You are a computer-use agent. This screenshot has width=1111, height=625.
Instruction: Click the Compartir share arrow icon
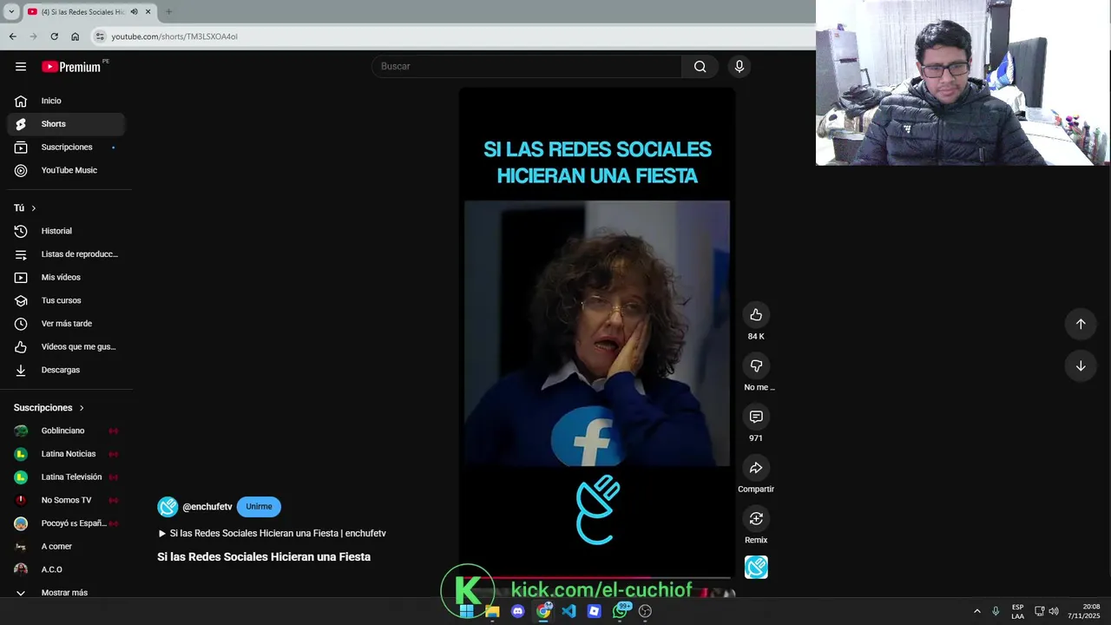click(x=756, y=468)
